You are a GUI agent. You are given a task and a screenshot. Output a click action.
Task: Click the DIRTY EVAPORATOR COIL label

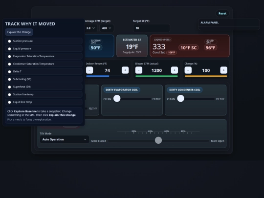(122, 90)
